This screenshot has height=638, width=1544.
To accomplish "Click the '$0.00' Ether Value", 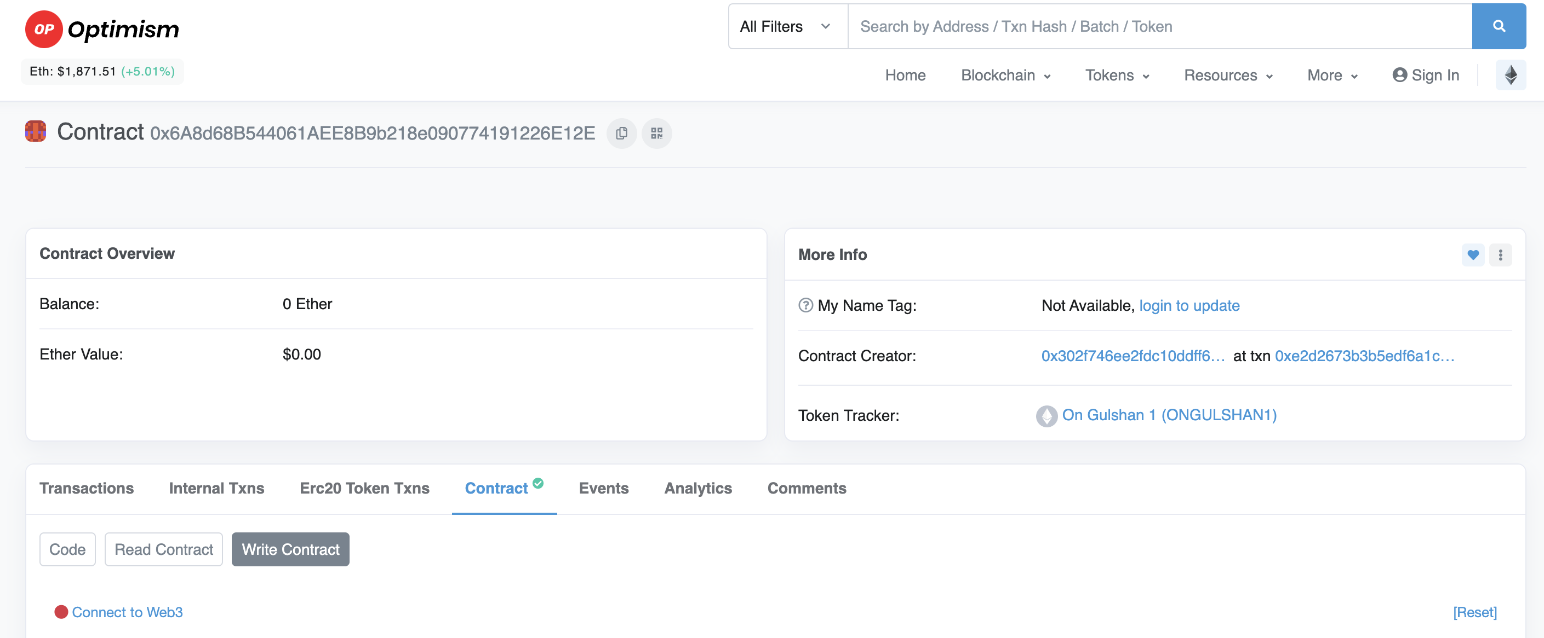I will (x=301, y=355).
